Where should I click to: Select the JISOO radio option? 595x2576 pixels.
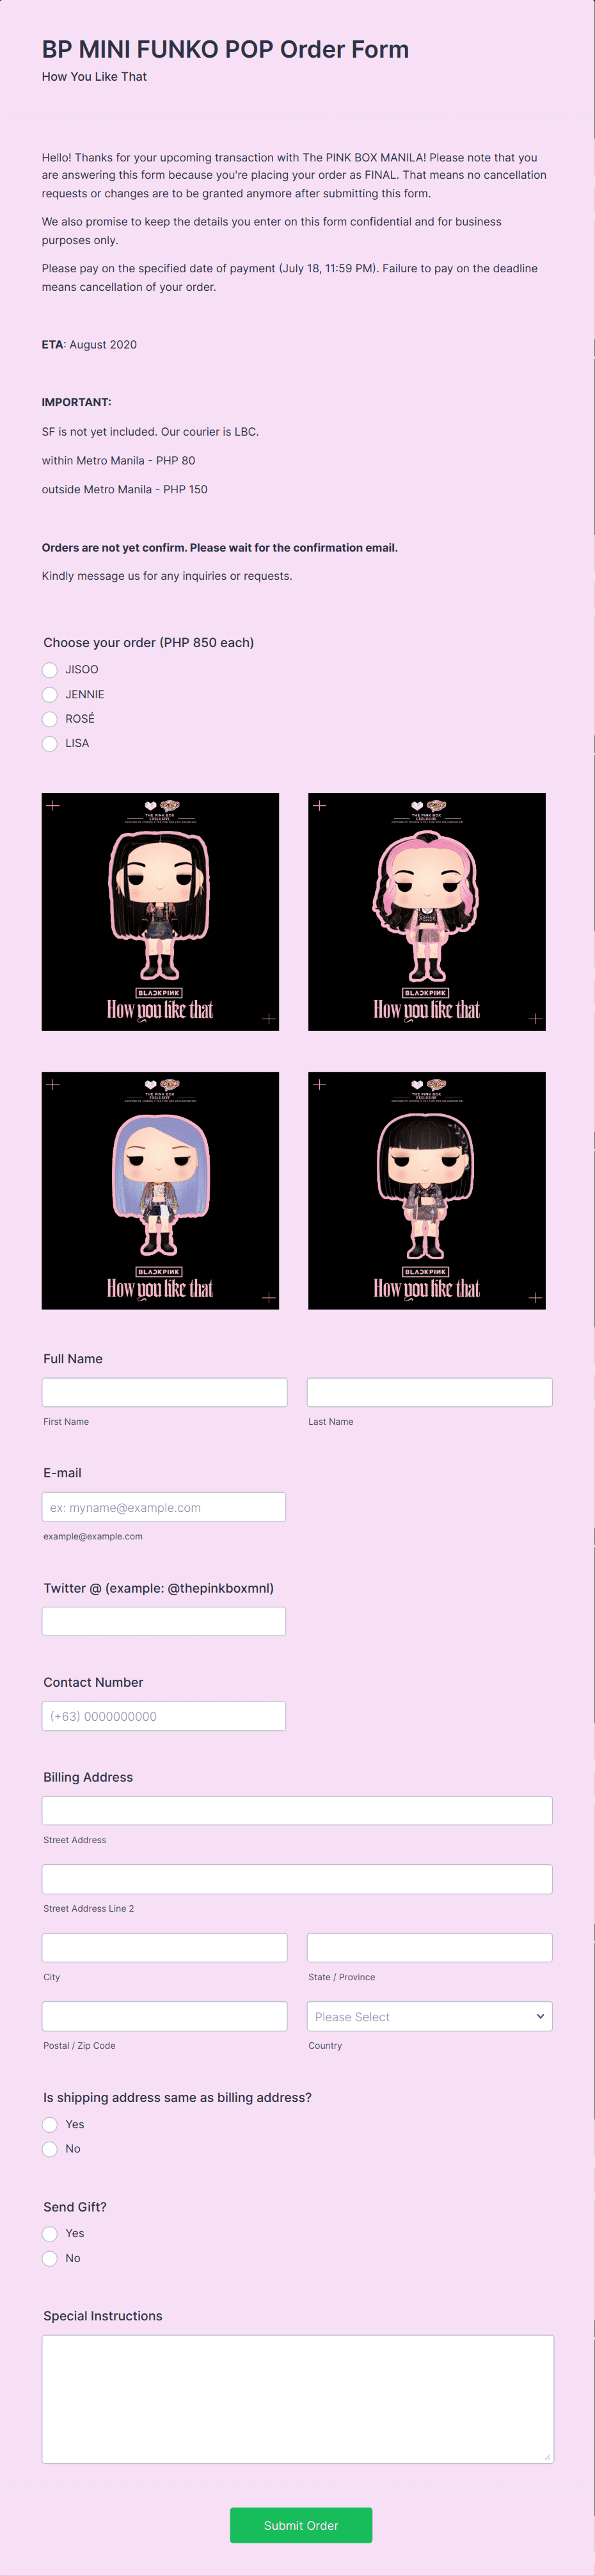coord(50,670)
